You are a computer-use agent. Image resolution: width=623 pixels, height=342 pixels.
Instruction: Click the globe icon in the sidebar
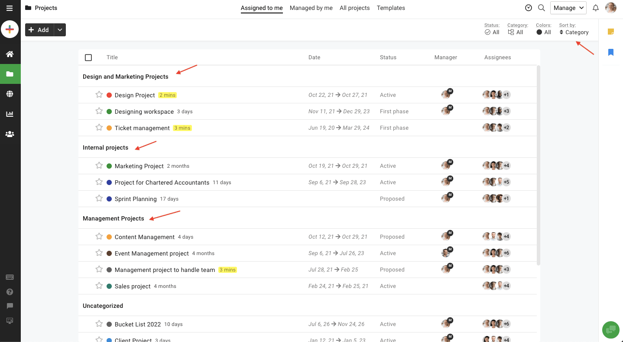[10, 94]
